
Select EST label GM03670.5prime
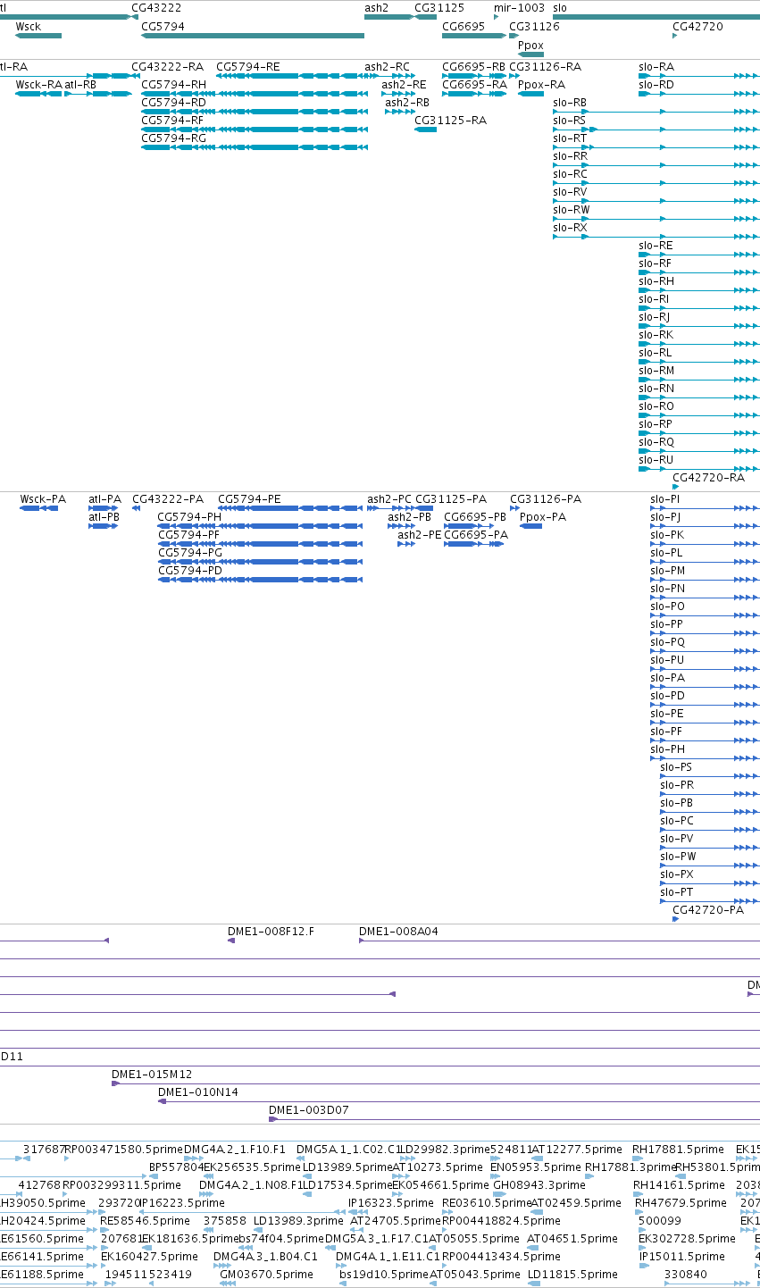[x=265, y=1275]
